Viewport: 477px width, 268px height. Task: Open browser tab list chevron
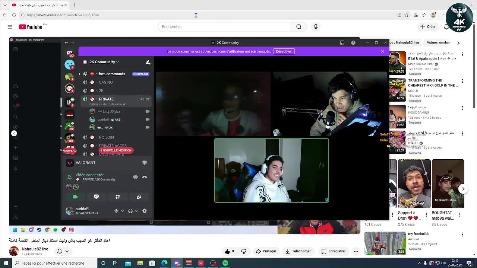tap(5, 5)
